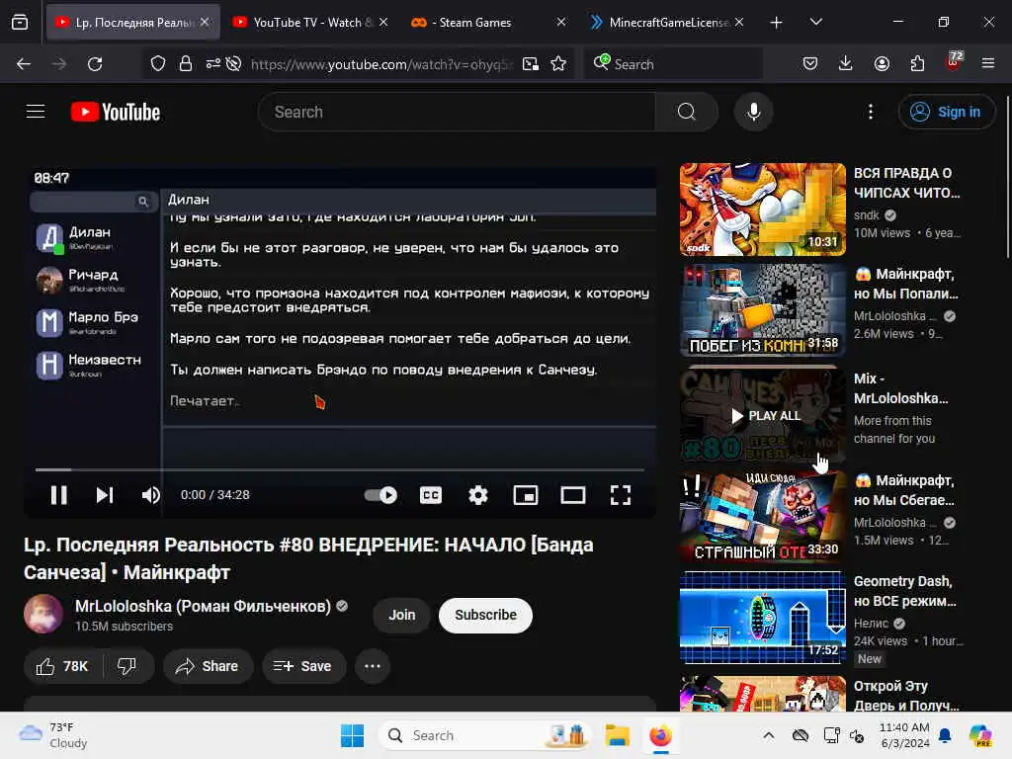Open site permissions icon in address bar

click(213, 64)
